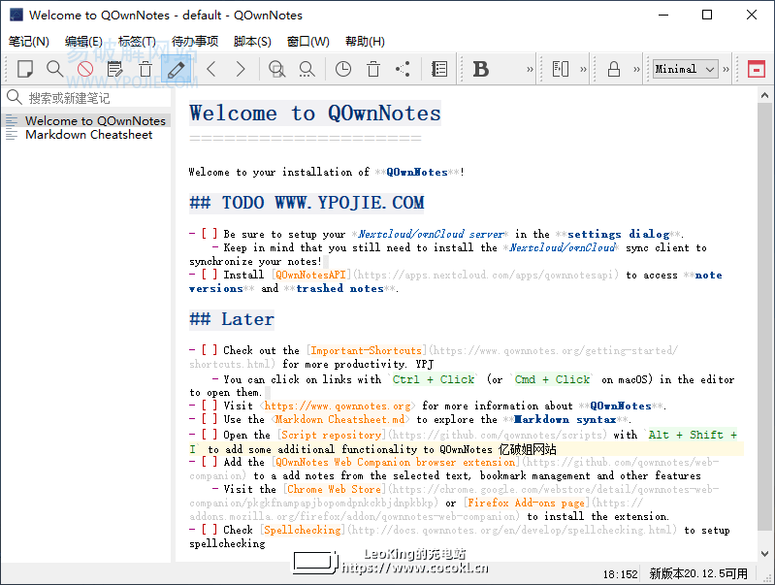Click the https://www.qownnotes.org link

[338, 406]
